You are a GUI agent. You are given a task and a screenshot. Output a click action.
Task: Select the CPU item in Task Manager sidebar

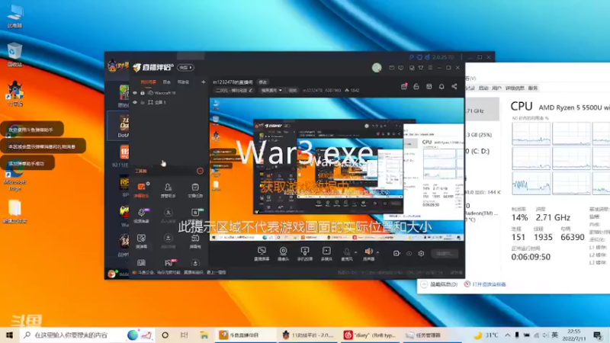(482, 109)
